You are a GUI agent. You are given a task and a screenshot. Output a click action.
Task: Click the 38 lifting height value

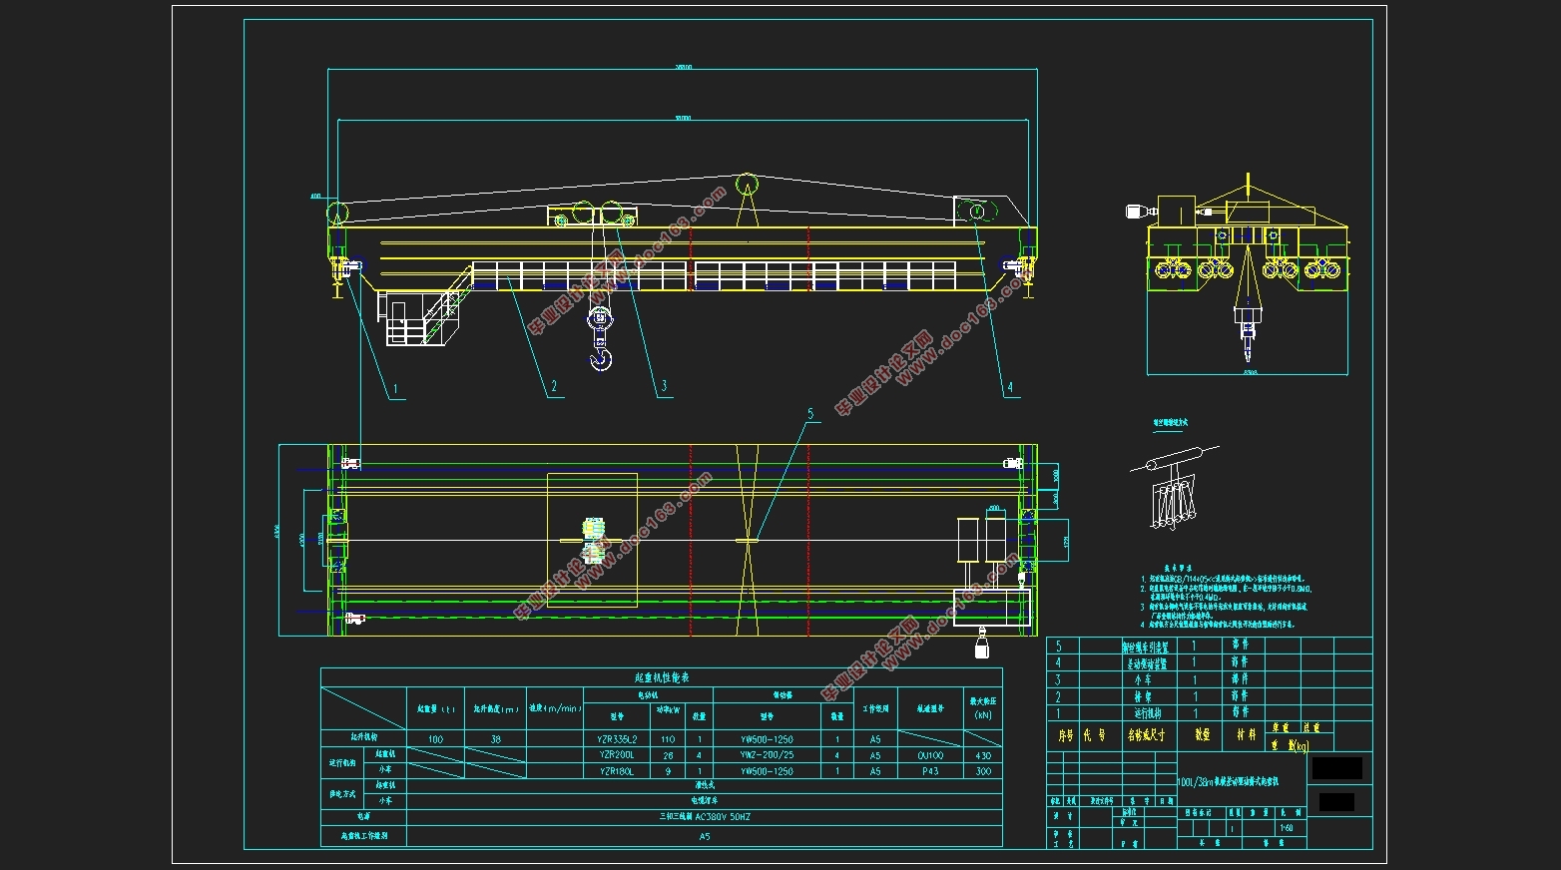[496, 739]
